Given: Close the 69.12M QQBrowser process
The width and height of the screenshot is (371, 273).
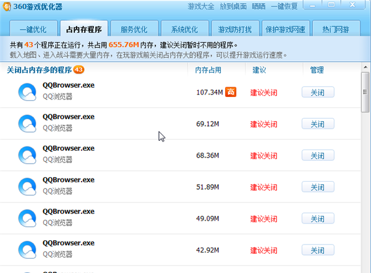Looking at the screenshot, I should click(x=318, y=124).
